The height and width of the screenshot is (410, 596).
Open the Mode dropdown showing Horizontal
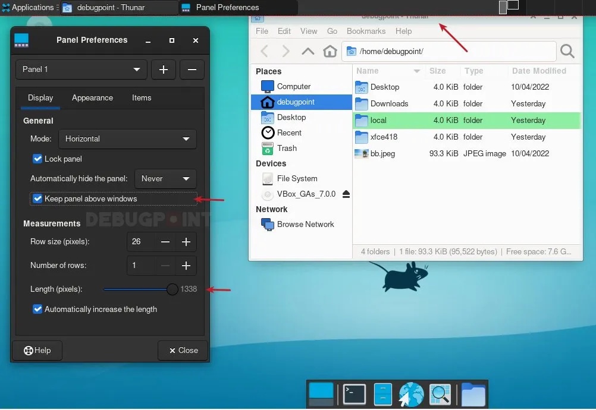(x=127, y=138)
